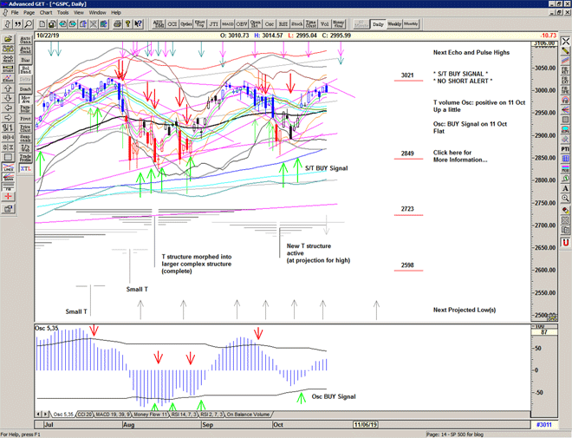Open the Help menu
Viewport: 572px width, 438px height.
point(116,12)
